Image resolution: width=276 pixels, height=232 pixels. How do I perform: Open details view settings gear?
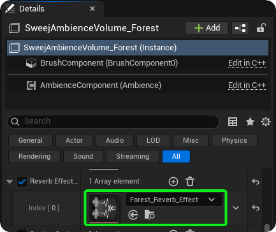pos(266,122)
